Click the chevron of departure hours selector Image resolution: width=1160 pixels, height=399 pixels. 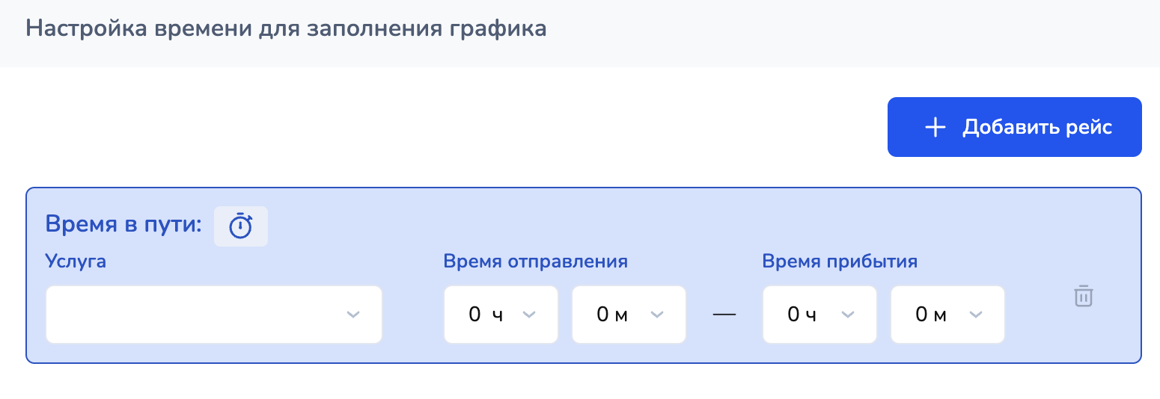pyautogui.click(x=529, y=315)
